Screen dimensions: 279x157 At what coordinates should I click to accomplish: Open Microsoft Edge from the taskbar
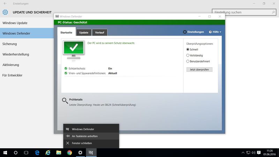[x=37, y=152]
